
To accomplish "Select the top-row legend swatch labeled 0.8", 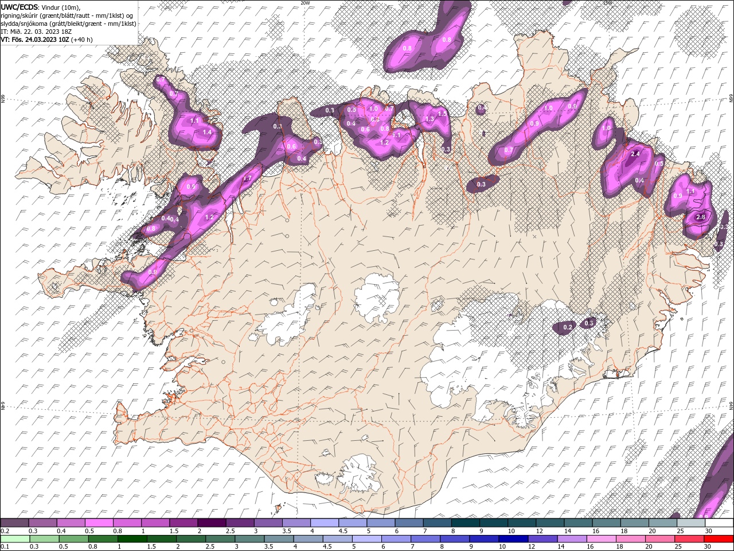I will (127, 523).
